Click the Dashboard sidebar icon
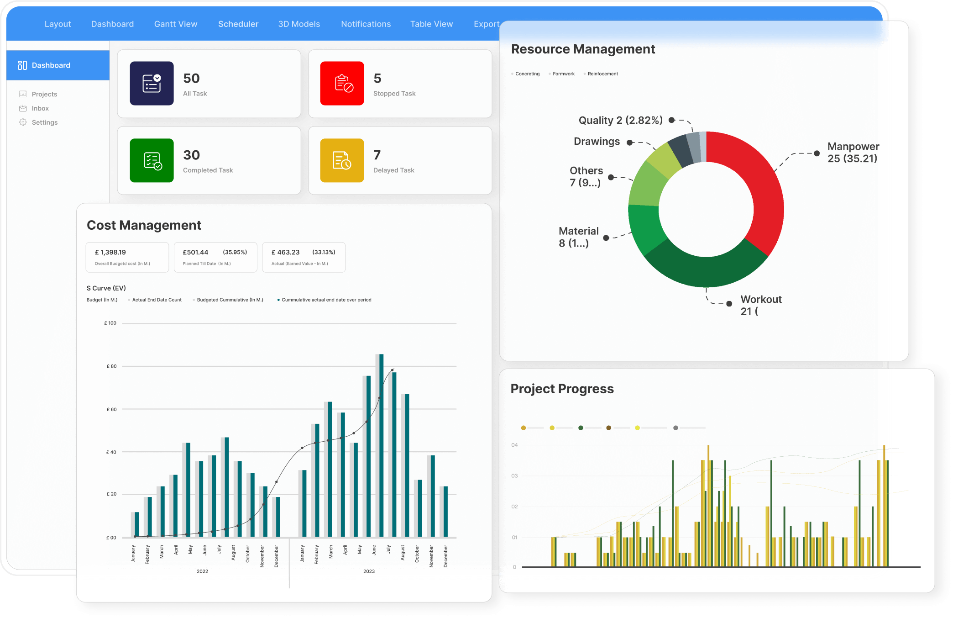Image resolution: width=953 pixels, height=618 pixels. point(22,65)
